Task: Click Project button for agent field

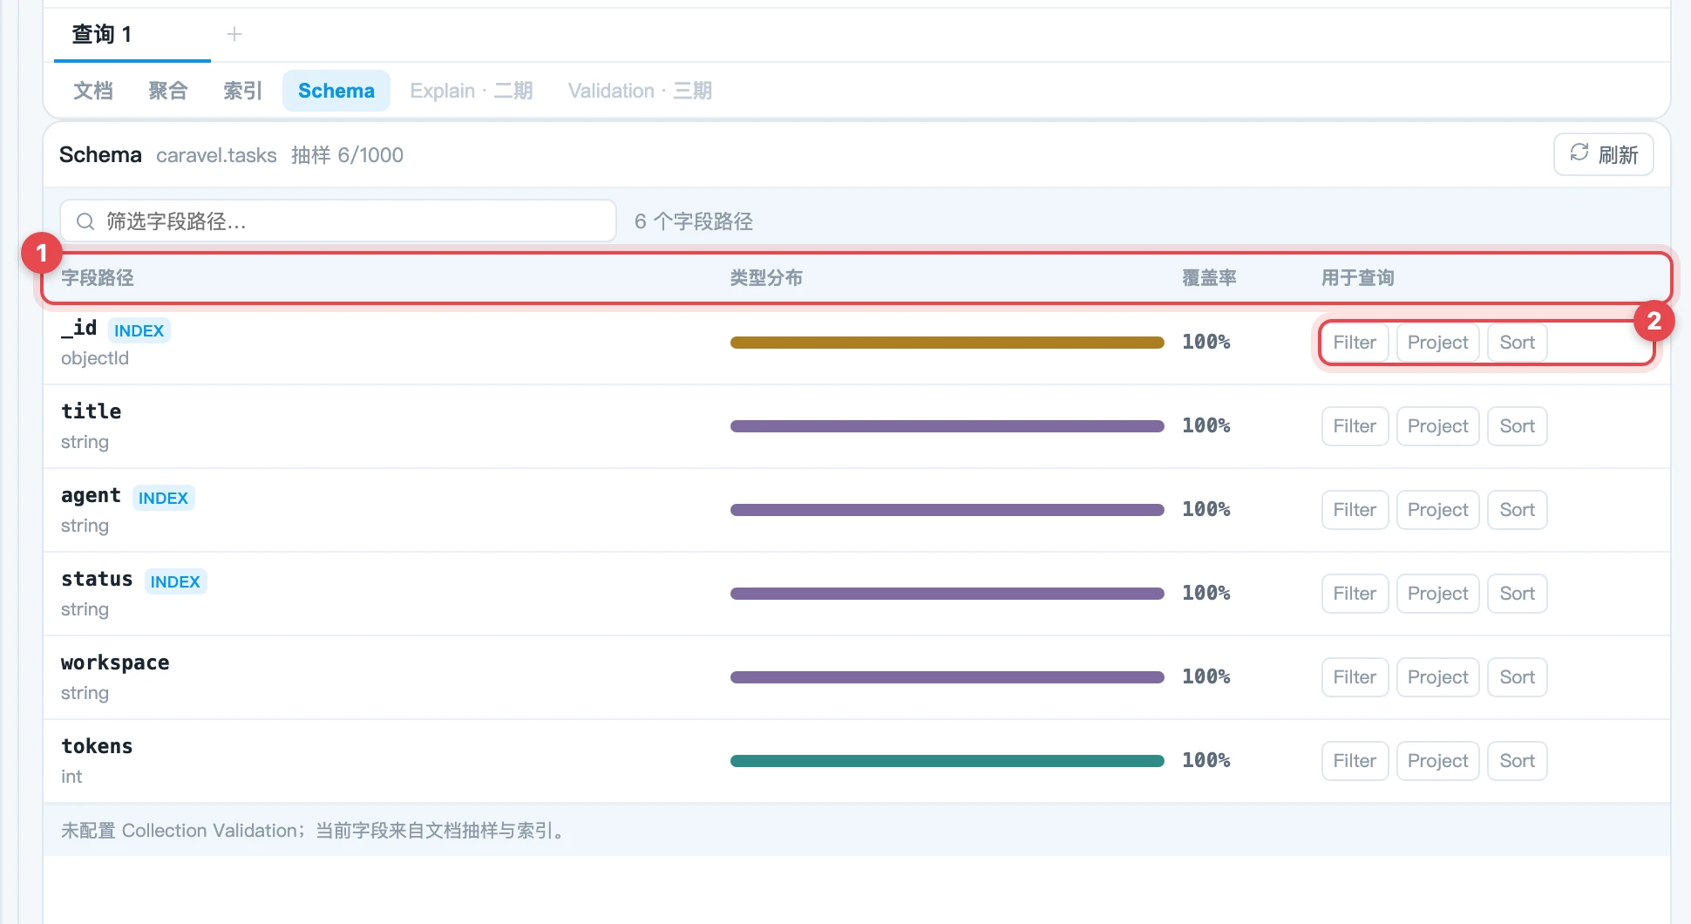Action: (1438, 510)
